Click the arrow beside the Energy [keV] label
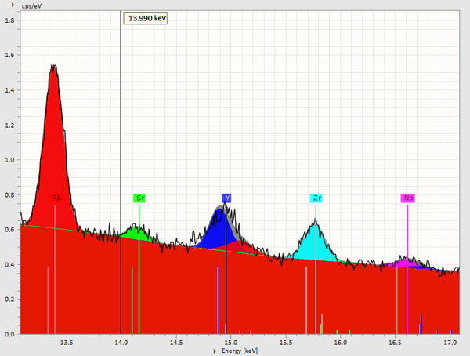The height and width of the screenshot is (356, 470). (215, 351)
